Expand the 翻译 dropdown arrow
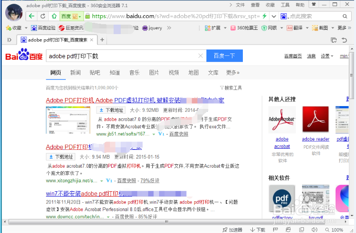The height and width of the screenshot is (233, 356). [x=307, y=28]
